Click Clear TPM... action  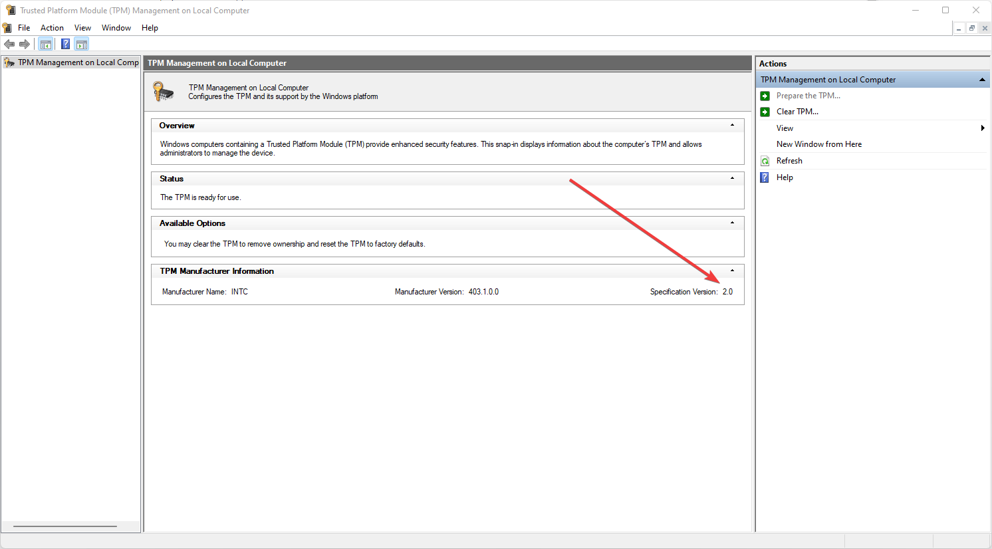tap(797, 112)
